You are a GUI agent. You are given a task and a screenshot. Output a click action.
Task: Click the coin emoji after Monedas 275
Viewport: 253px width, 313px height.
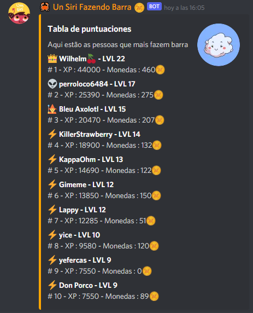[x=158, y=95]
